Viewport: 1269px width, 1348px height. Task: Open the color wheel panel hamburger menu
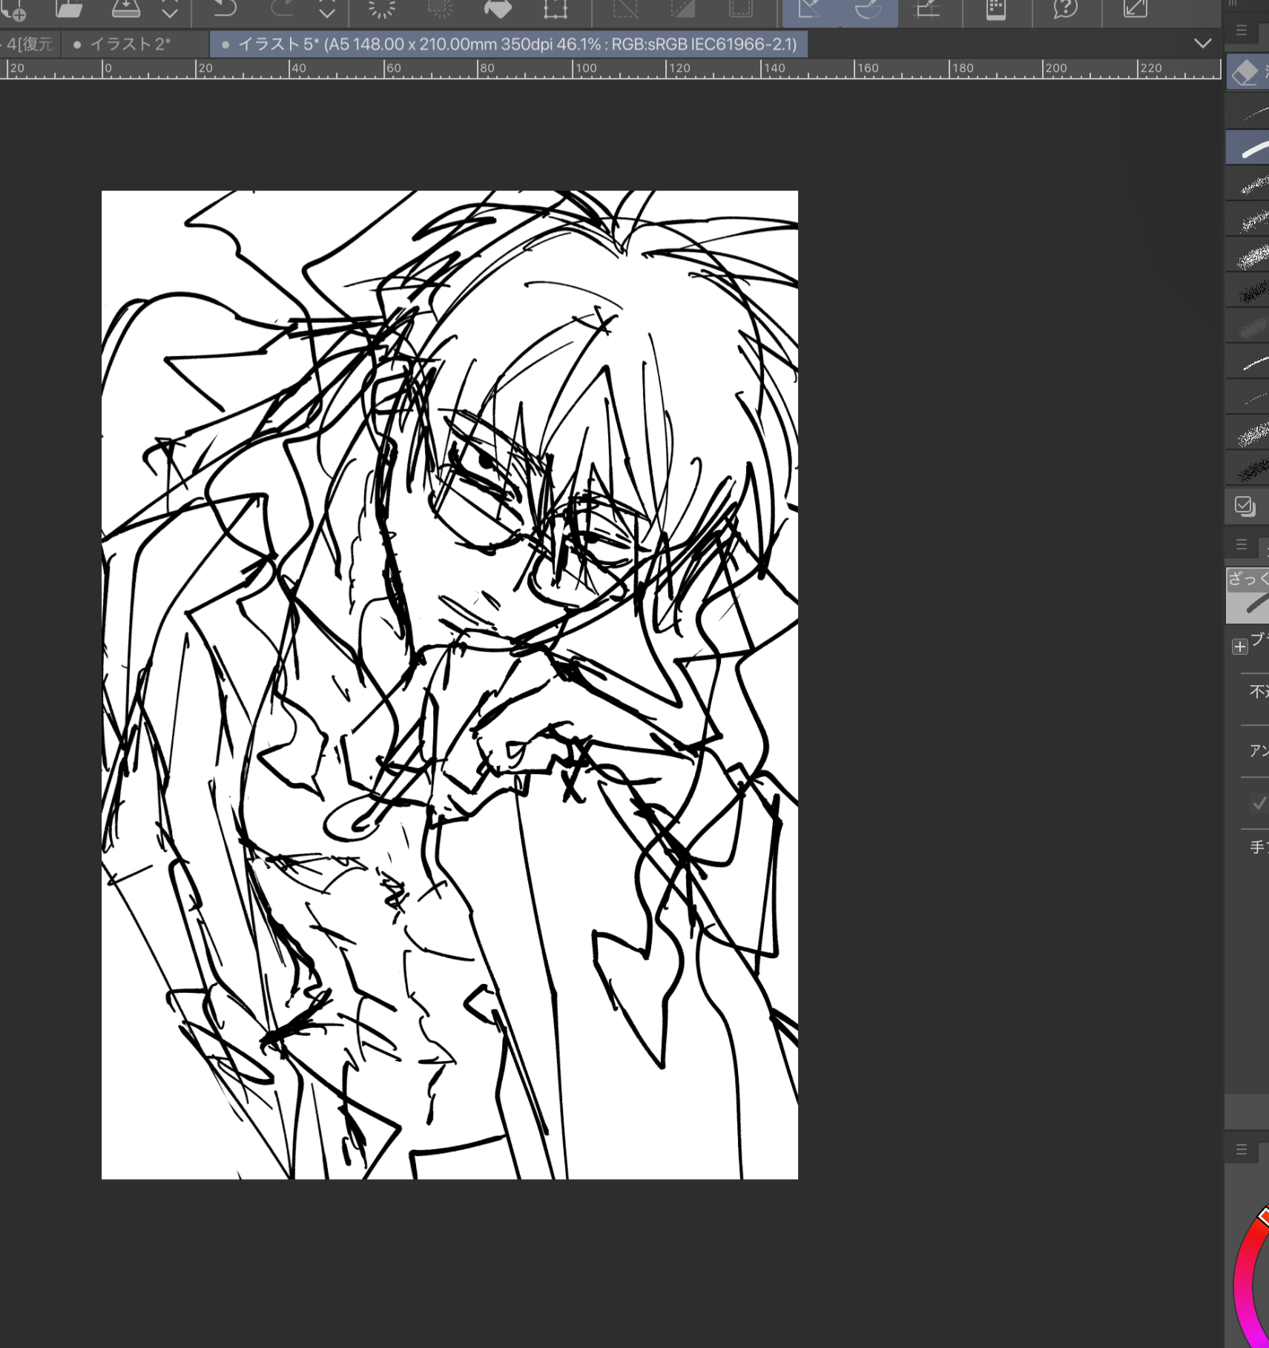[1242, 1150]
